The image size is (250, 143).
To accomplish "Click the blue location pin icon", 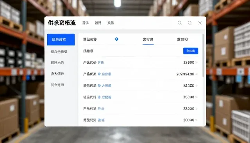I will [x=116, y=39].
